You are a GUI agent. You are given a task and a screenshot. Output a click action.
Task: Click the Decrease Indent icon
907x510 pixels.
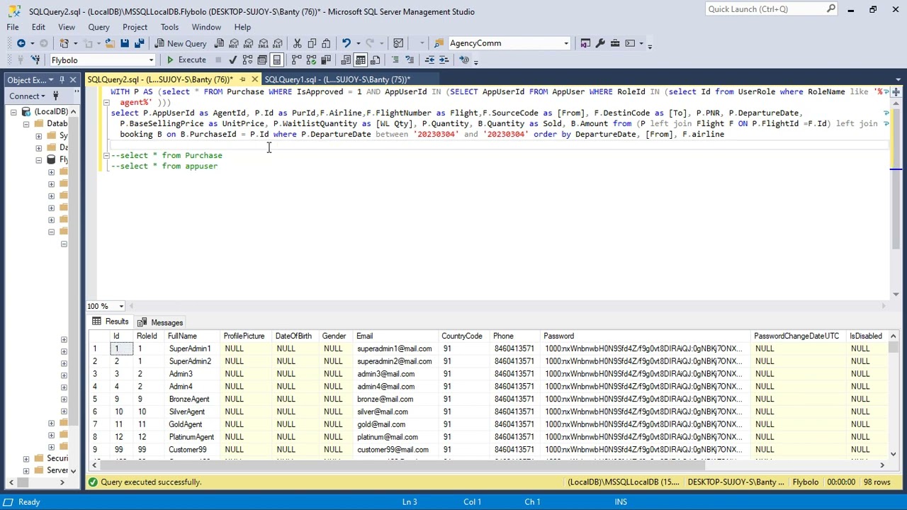click(429, 60)
